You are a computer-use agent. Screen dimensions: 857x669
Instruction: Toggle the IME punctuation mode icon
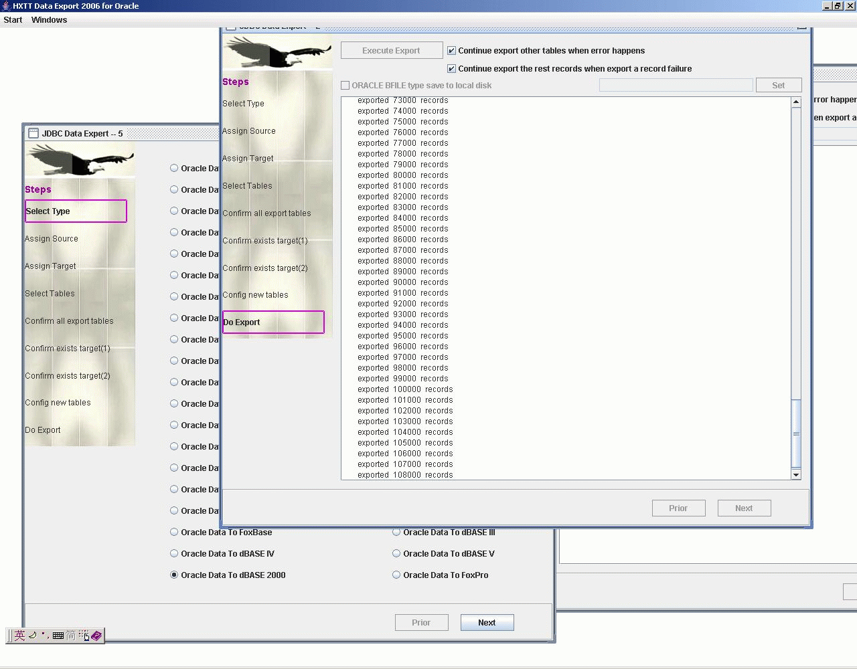pos(44,636)
